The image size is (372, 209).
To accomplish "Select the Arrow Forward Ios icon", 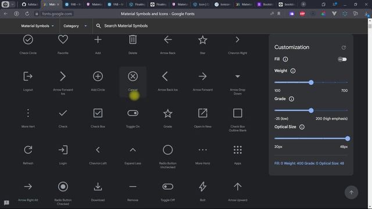I will [x=63, y=76].
